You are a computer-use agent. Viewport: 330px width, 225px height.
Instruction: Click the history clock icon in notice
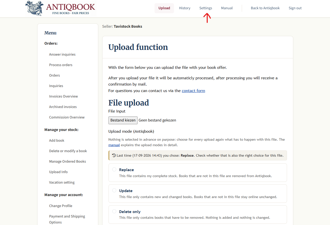114,155
